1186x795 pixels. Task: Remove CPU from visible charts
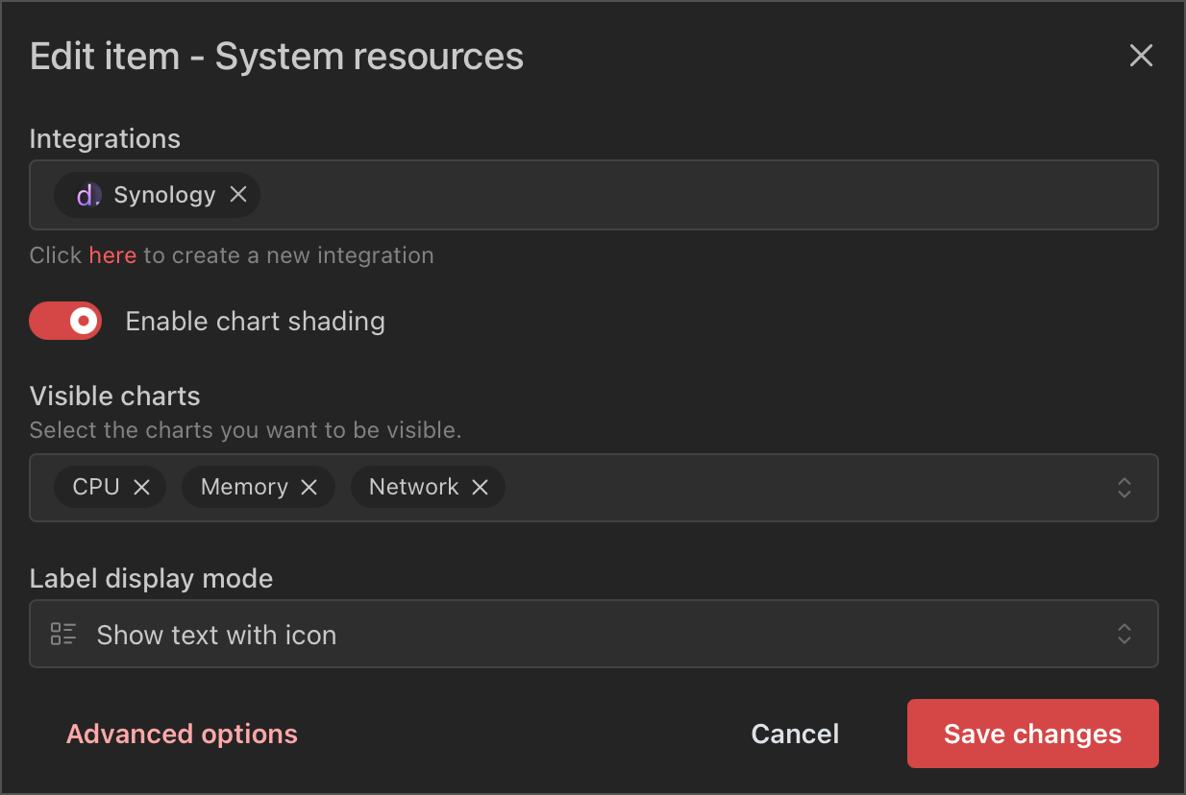point(141,488)
